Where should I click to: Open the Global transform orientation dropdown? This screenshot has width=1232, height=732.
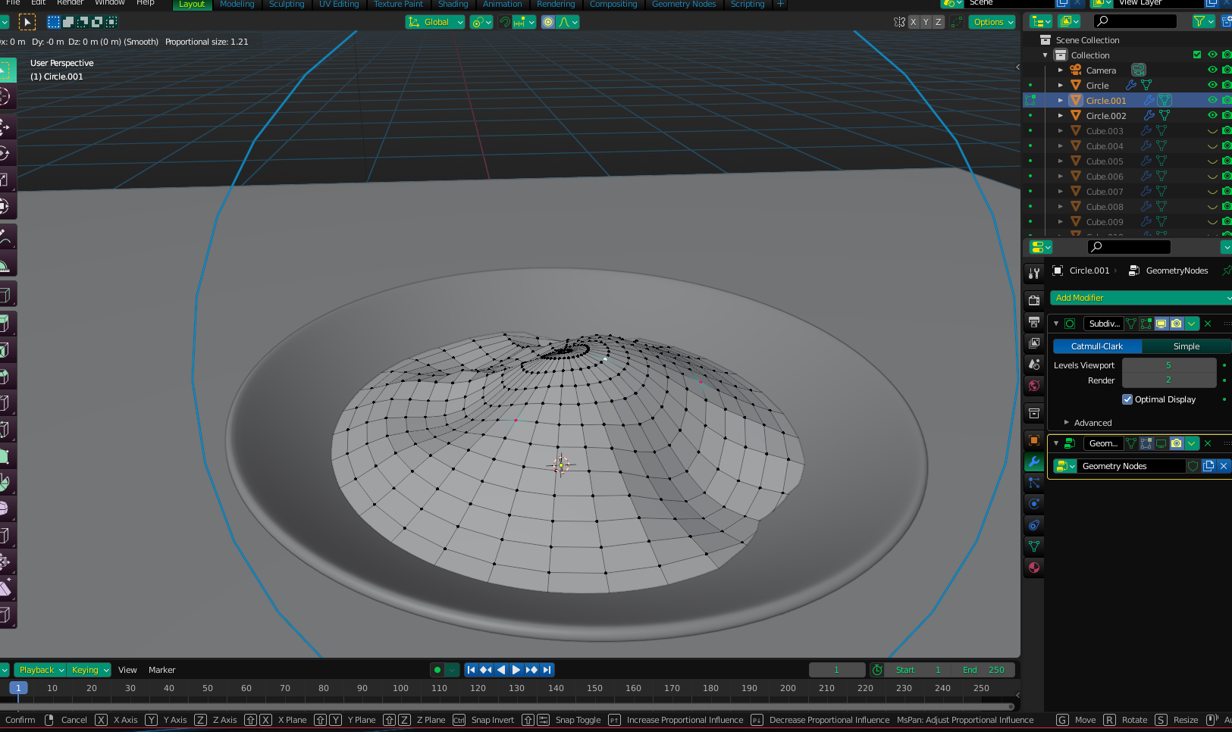coord(435,22)
